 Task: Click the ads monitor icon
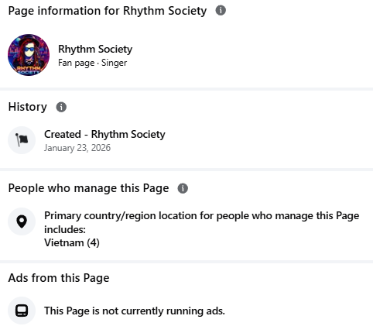point(22,311)
